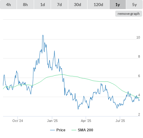Click the 10 value on the y-axis
Image resolution: width=143 pixels, height=138 pixels.
(138, 37)
